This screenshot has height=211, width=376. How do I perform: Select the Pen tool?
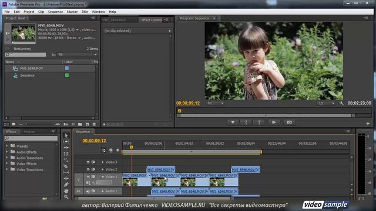point(66,185)
